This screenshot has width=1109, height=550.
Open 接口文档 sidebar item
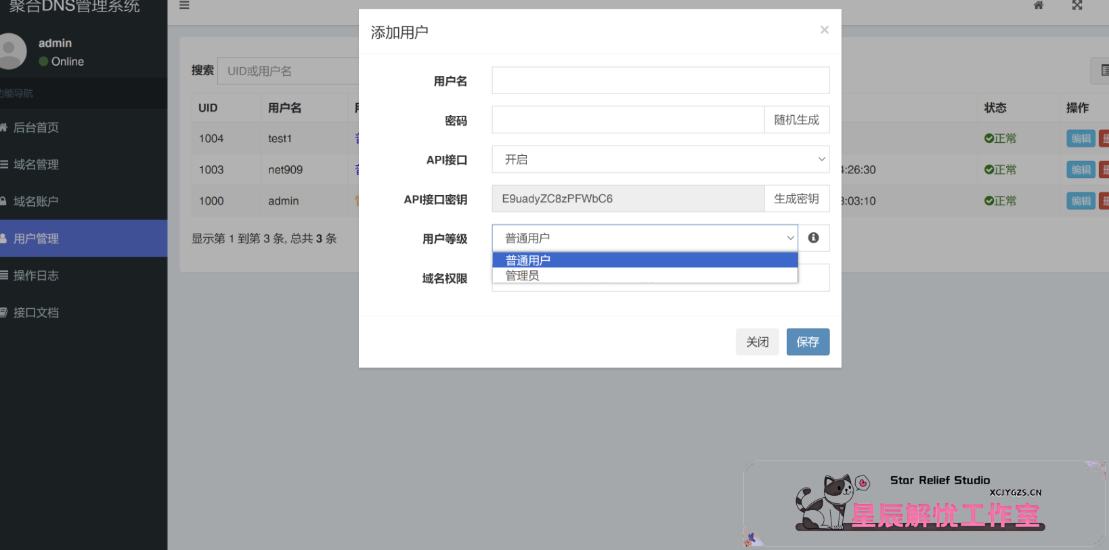[36, 312]
